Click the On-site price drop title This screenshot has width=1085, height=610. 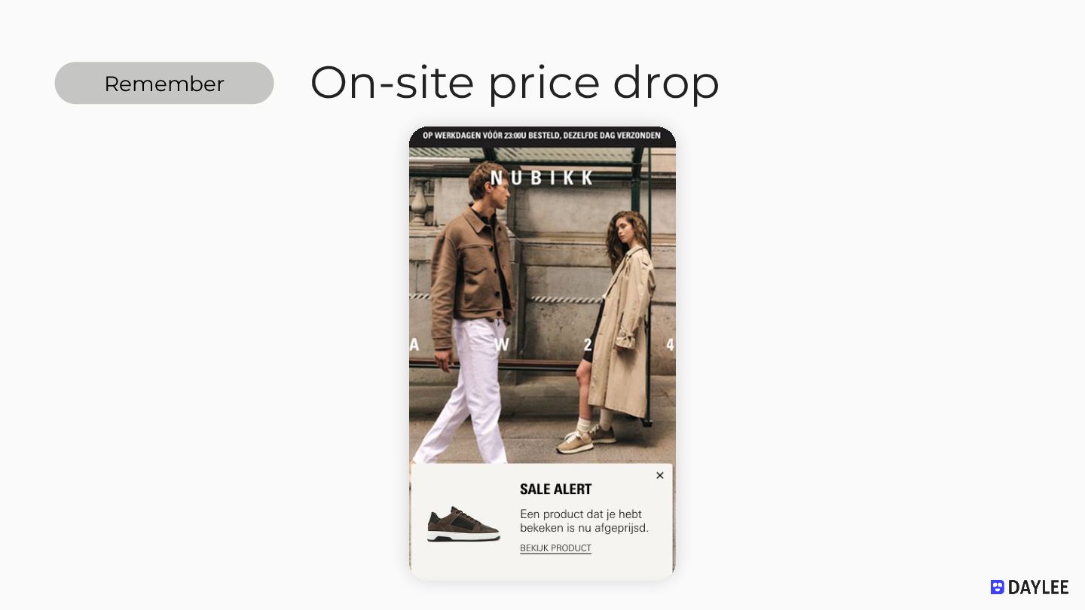coord(515,83)
